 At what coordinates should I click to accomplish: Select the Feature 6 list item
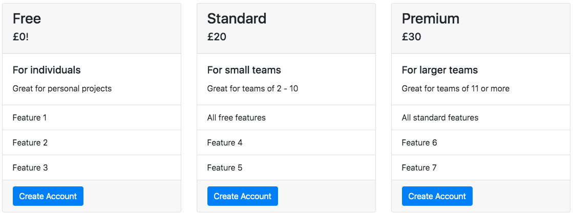419,142
